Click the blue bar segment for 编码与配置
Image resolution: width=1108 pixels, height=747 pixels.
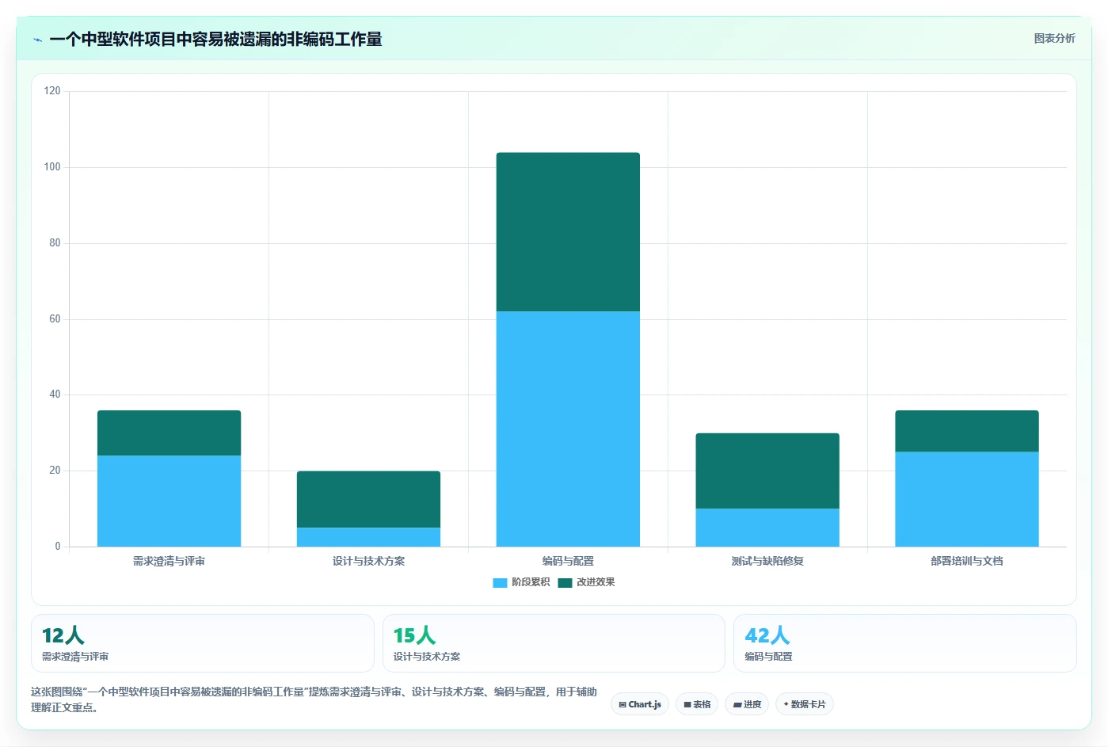coord(568,429)
